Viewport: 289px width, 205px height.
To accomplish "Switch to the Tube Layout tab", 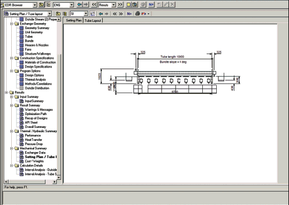I will point(93,20).
